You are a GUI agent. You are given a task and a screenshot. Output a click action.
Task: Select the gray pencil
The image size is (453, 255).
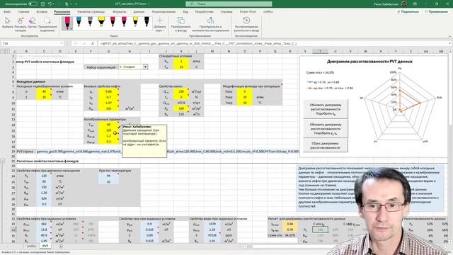point(90,23)
